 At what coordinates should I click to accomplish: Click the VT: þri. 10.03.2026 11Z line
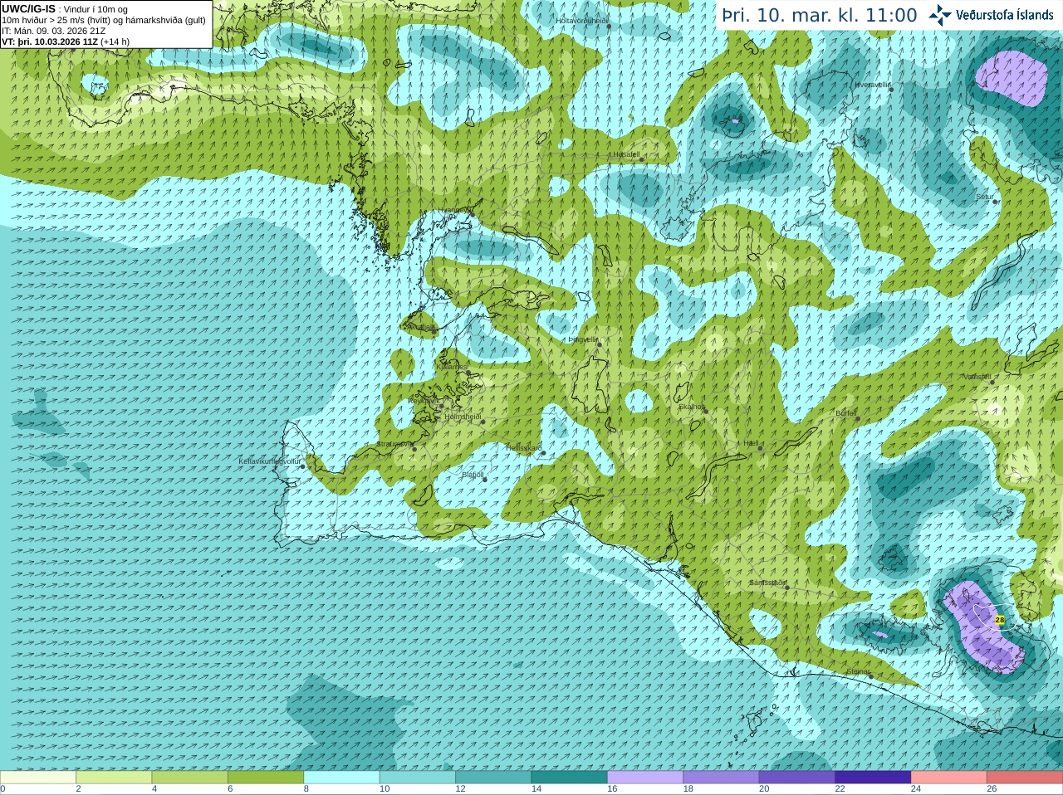66,41
